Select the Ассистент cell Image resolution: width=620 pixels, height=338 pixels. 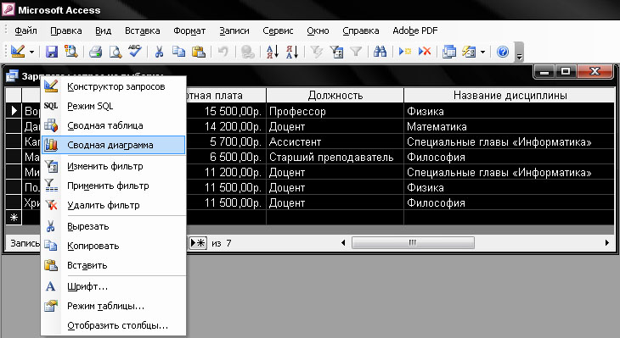pyautogui.click(x=335, y=141)
